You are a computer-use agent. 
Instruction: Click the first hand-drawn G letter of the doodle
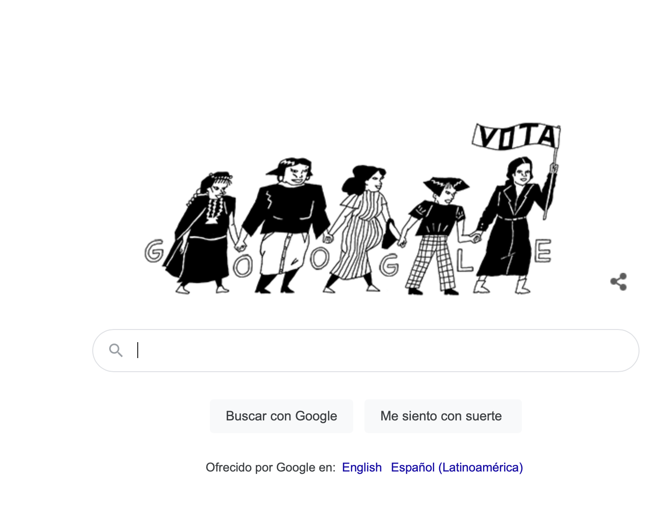(x=154, y=251)
